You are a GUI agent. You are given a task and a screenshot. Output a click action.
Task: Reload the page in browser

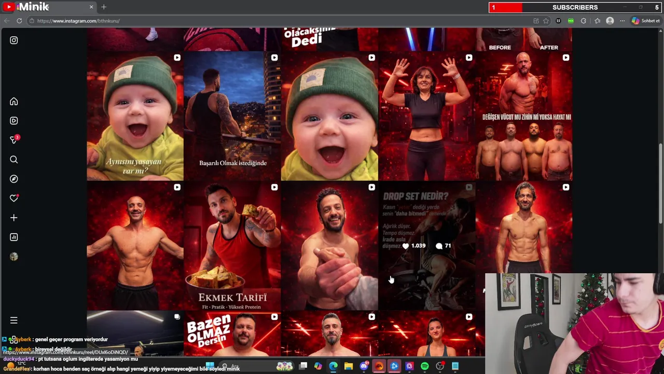pos(19,21)
